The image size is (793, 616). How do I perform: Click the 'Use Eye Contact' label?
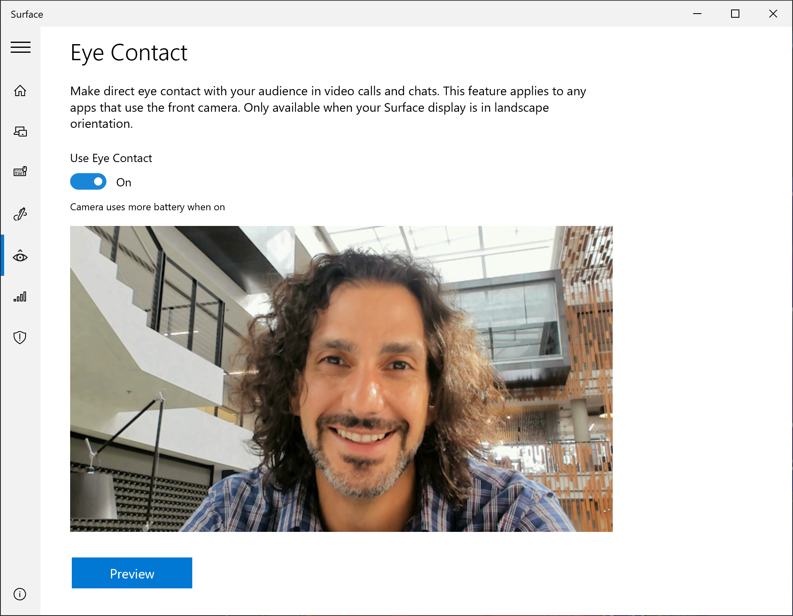[111, 158]
